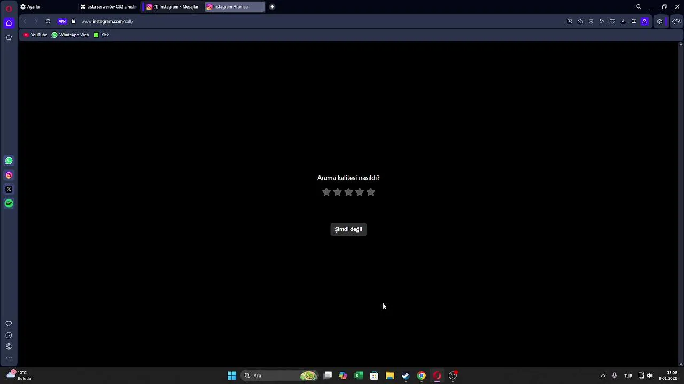Image resolution: width=684 pixels, height=384 pixels.
Task: Open Easy Setup sliders icon
Action: click(x=634, y=21)
